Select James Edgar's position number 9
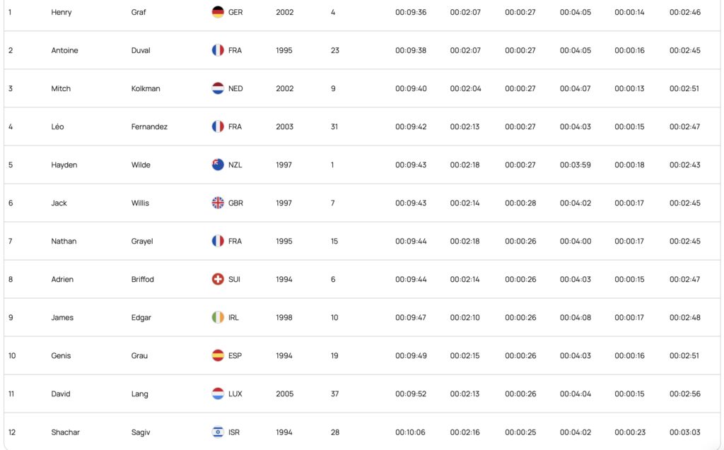Screen dimensions: 724x450 tap(11, 317)
